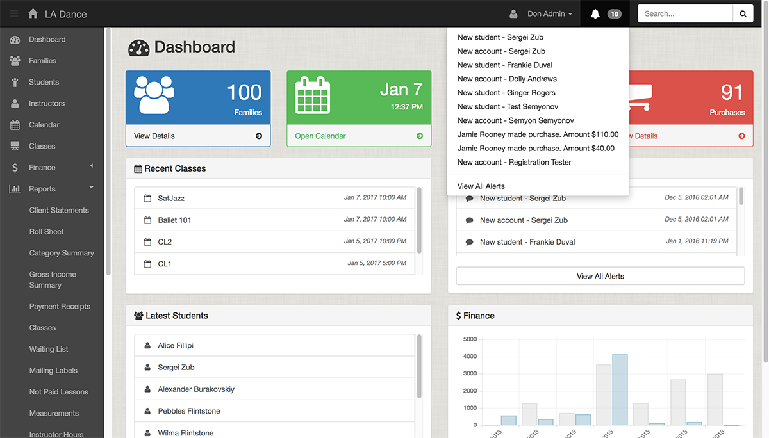Toggle the hamburger sidebar menu icon
769x438 pixels.
pyautogui.click(x=13, y=13)
